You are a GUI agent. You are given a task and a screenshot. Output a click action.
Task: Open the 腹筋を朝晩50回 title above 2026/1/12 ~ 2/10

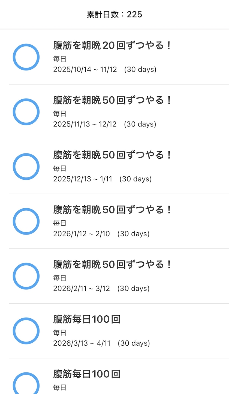[112, 210]
